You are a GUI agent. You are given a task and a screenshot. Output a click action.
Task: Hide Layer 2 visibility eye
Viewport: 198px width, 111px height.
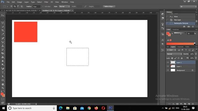[168, 62]
